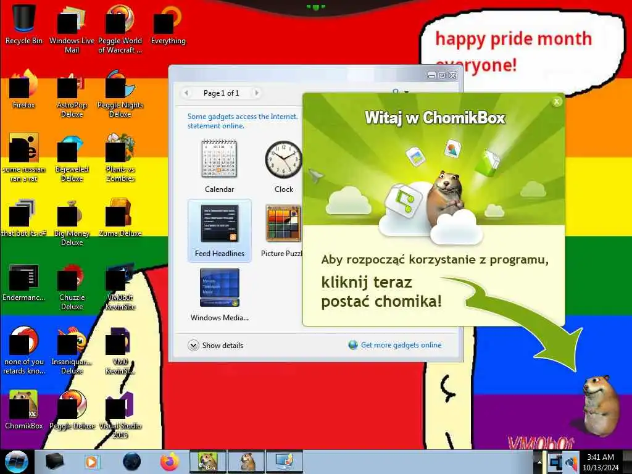Open 'some russian ran a rat' desktop icon
632x474 pixels.
pos(24,157)
